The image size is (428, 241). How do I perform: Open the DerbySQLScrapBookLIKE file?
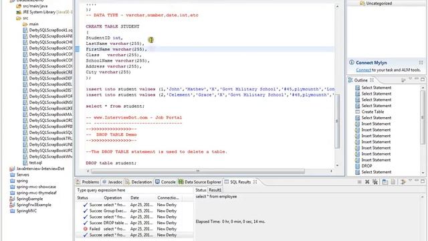coord(47,108)
